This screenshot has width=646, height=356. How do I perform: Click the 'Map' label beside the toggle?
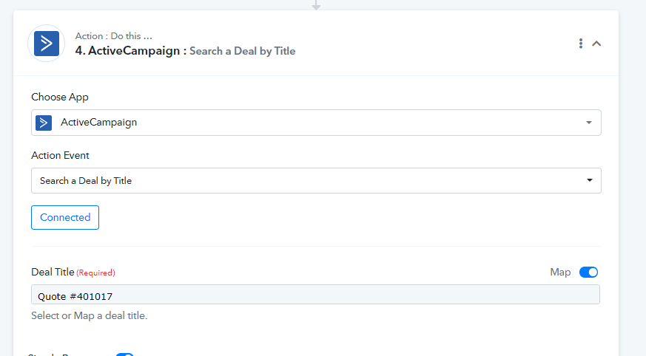click(560, 273)
